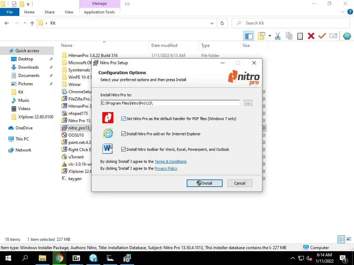Click the Paste clipboard icon
This screenshot has height=265, width=354.
300,36
